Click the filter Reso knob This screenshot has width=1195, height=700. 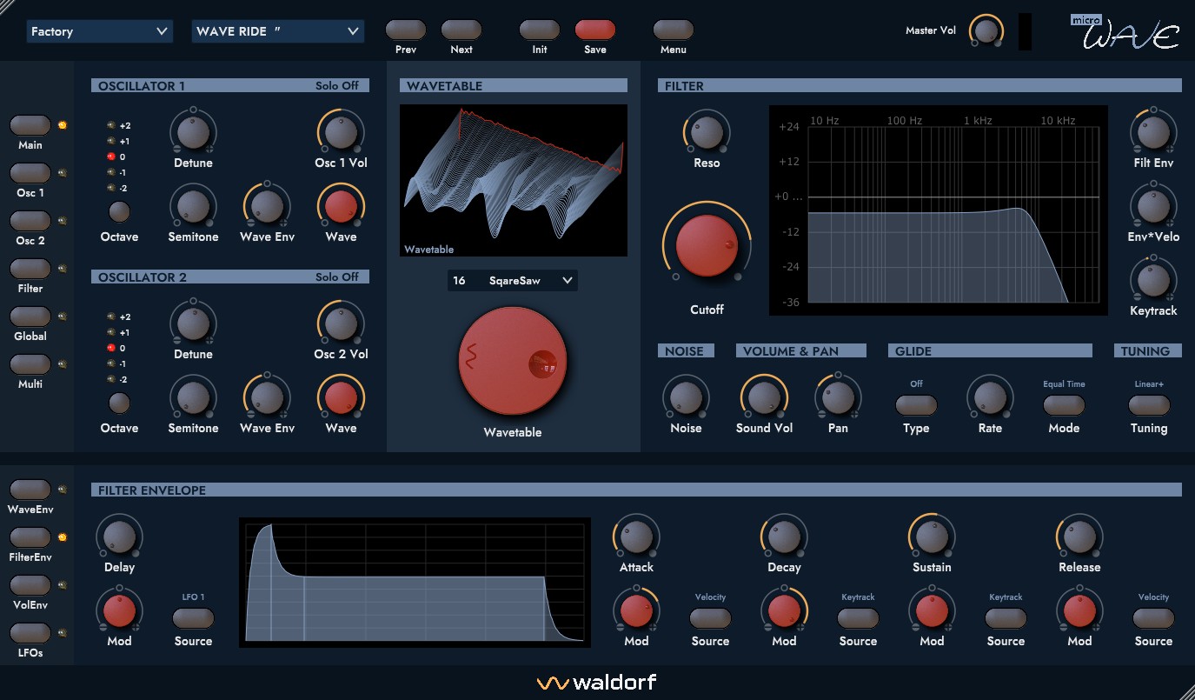(707, 132)
